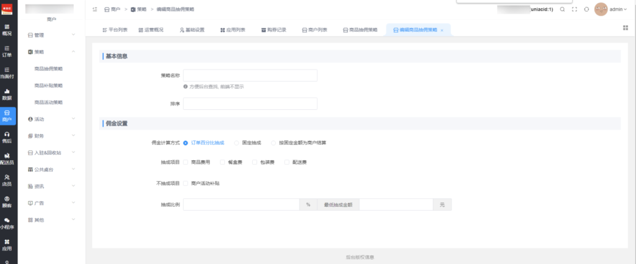Toggle fullscreen mode icon in header
This screenshot has height=264, width=636.
[575, 9]
